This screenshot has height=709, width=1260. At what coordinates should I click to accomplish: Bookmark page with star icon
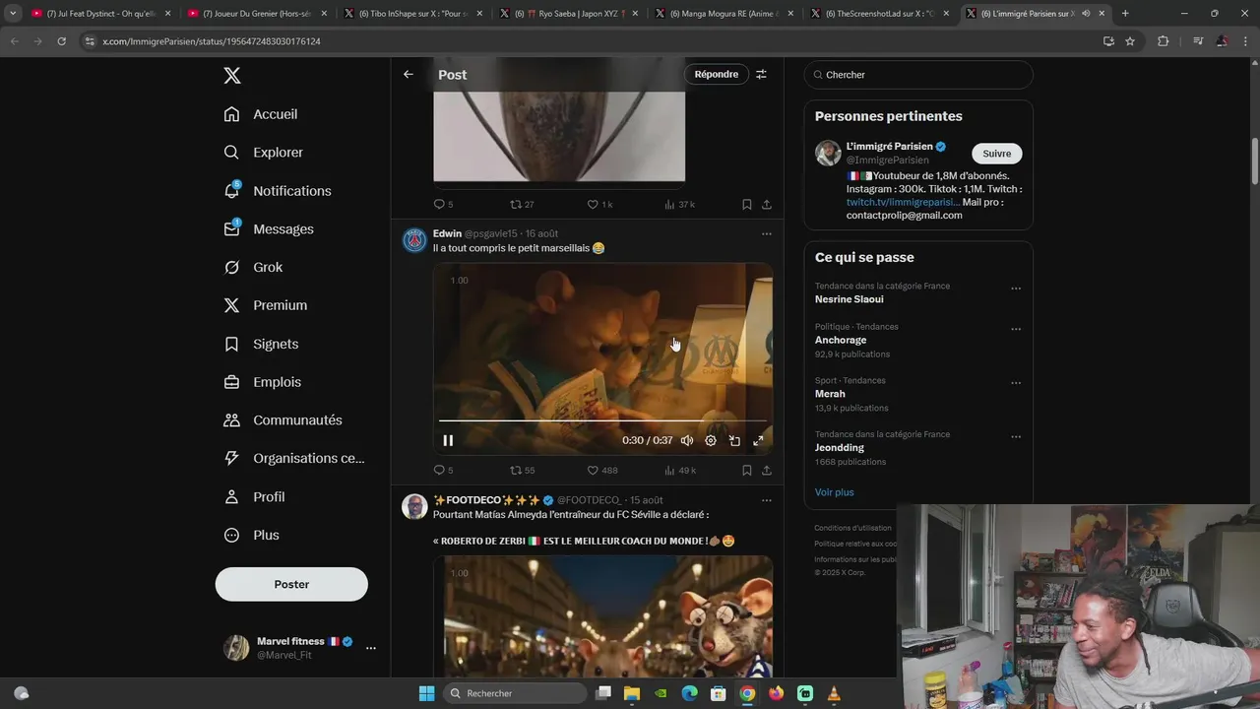click(x=1130, y=41)
